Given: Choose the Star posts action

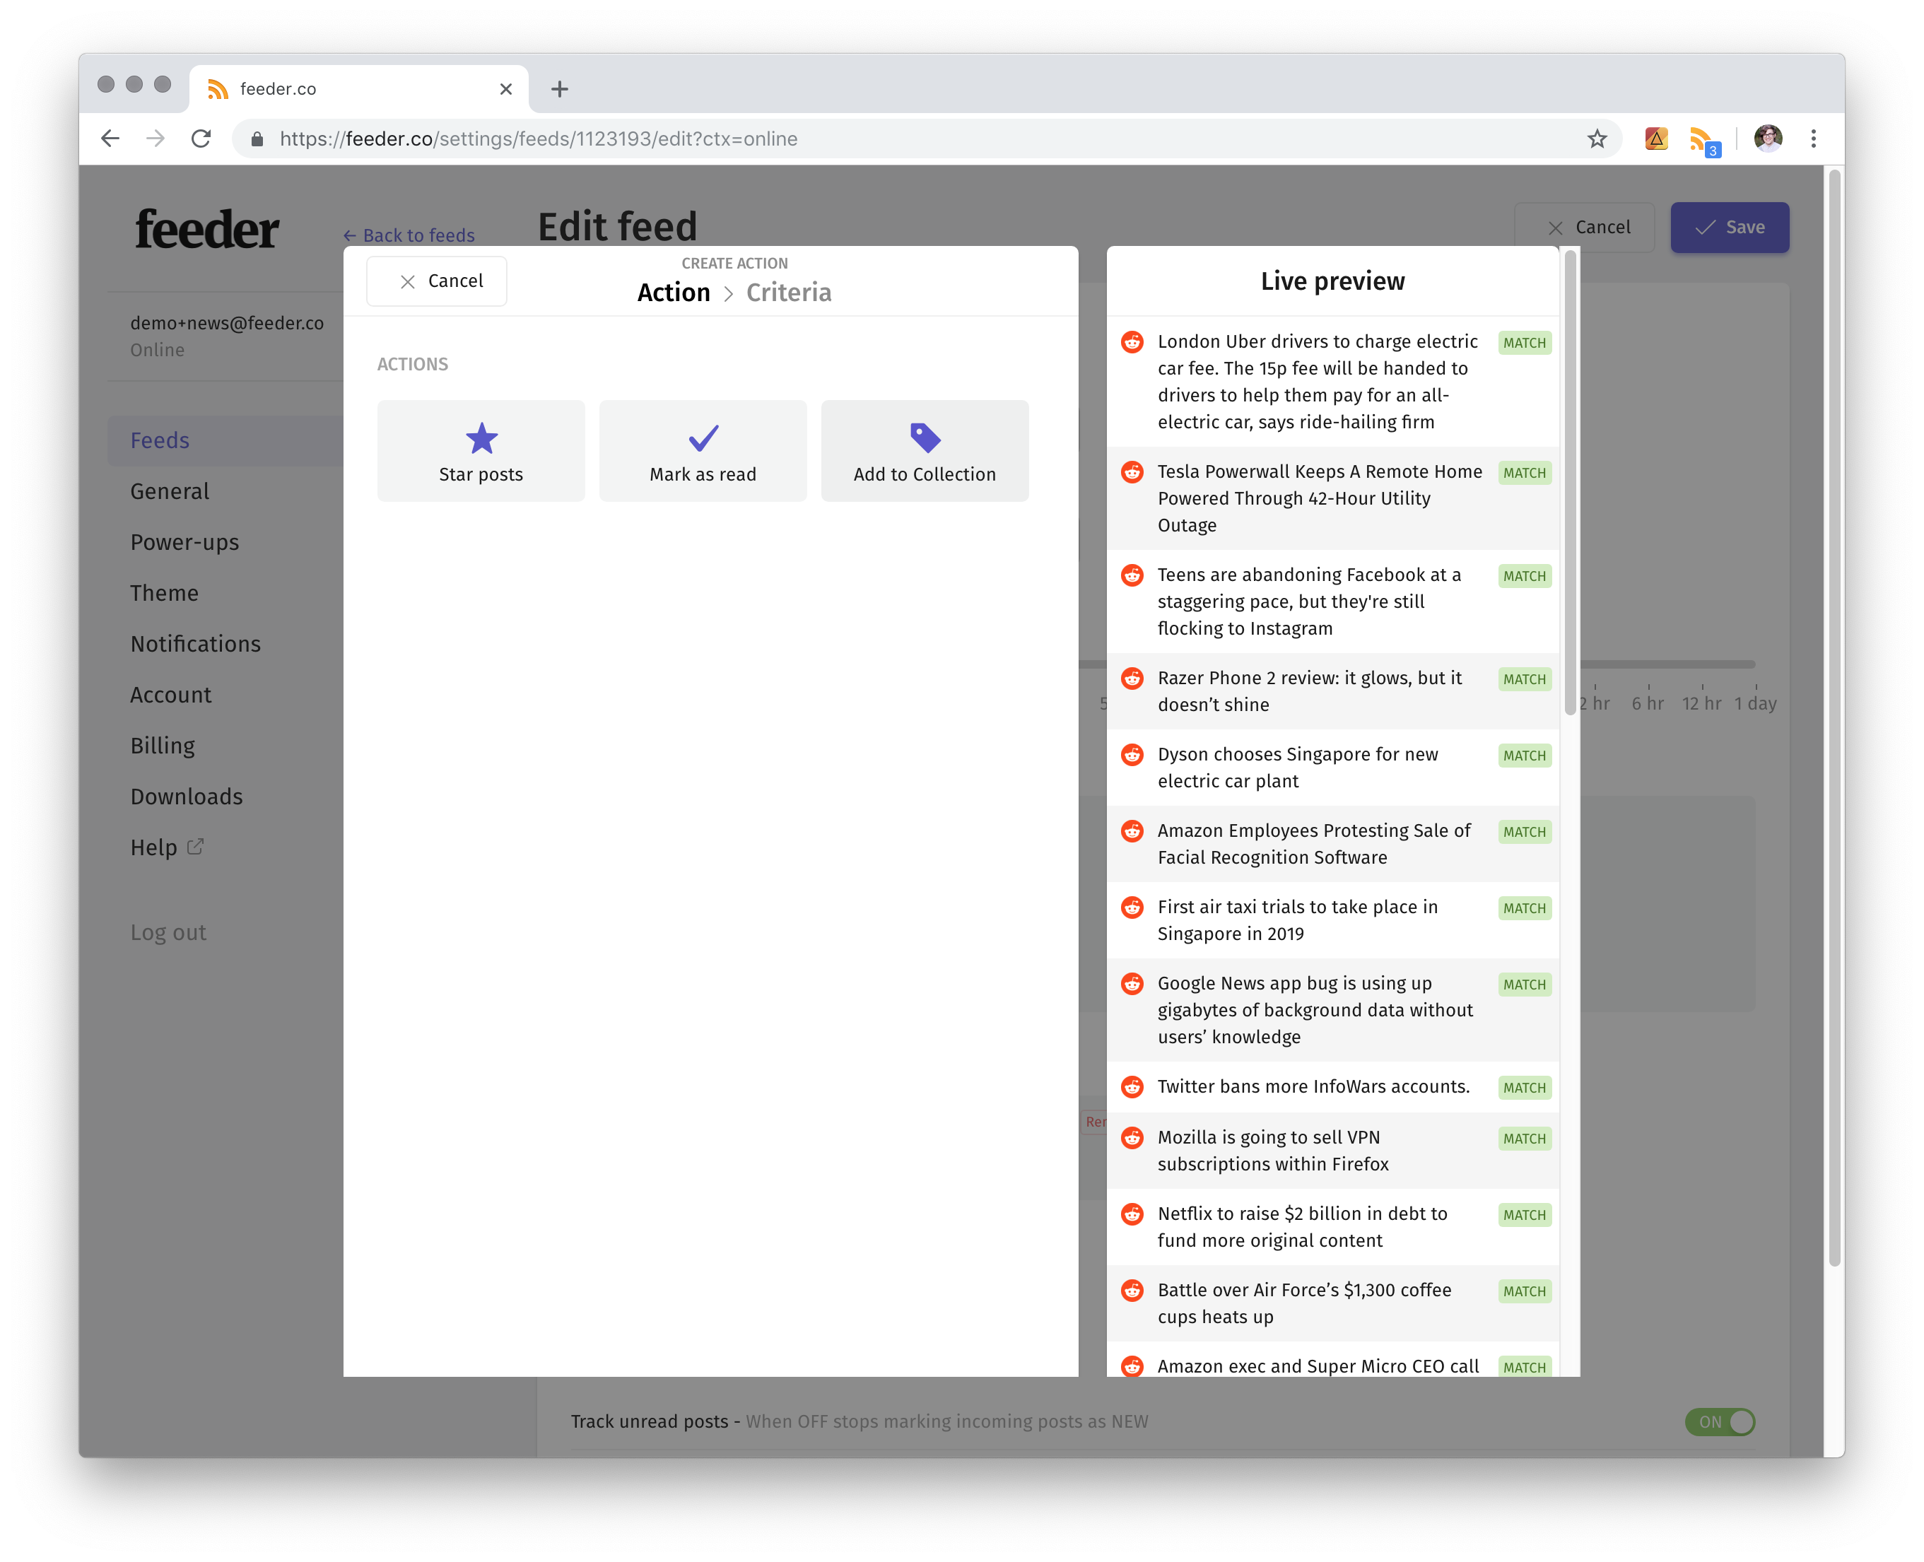Looking at the screenshot, I should pyautogui.click(x=481, y=451).
